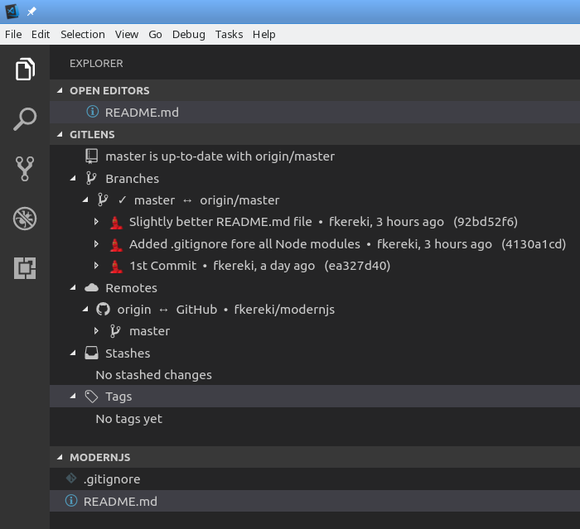
Task: Open the Search view icon
Action: (x=25, y=119)
